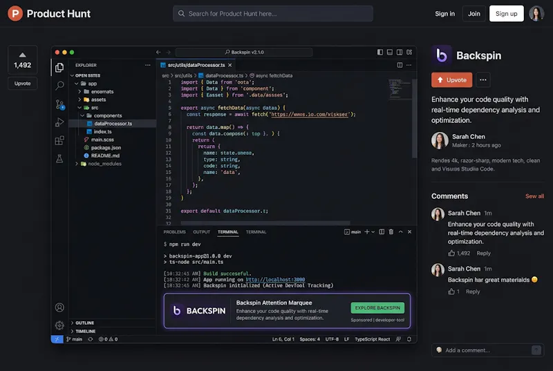Click the errors and warnings count in the status bar

108,339
